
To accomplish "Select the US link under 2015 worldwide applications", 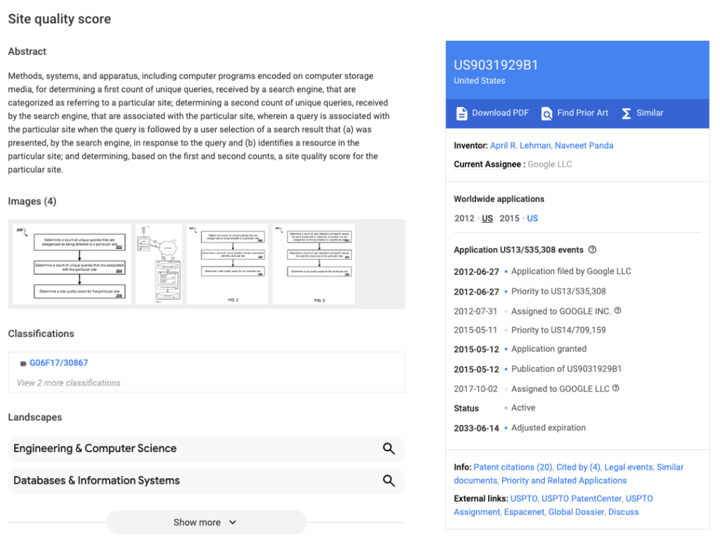I will click(x=532, y=218).
